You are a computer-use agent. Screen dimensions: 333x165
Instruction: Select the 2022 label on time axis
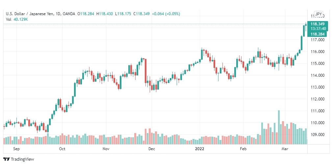coord(199,149)
